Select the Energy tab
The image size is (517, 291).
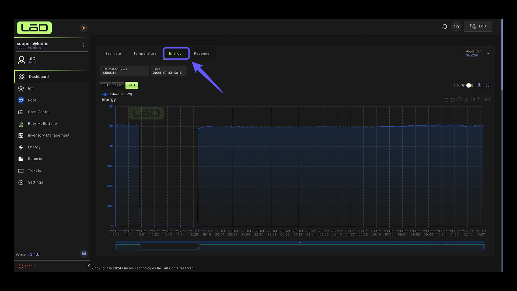click(x=175, y=53)
